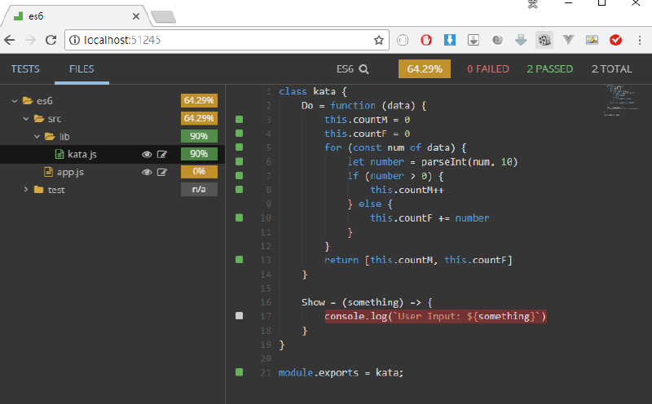The image size is (652, 404).
Task: Toggle the eye icon for kata.js
Action: pos(147,154)
